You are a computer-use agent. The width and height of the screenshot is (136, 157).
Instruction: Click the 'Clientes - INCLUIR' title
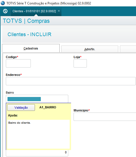tap(29, 34)
